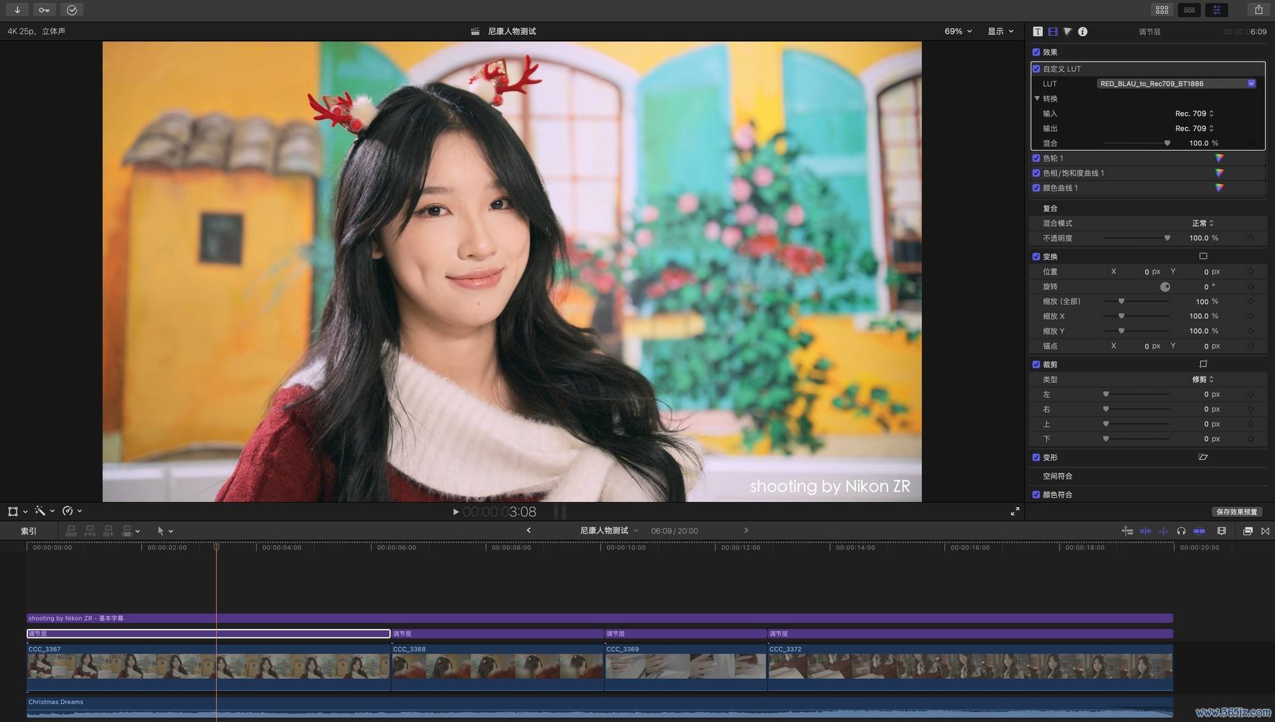Open the Share export icon

click(x=1258, y=10)
